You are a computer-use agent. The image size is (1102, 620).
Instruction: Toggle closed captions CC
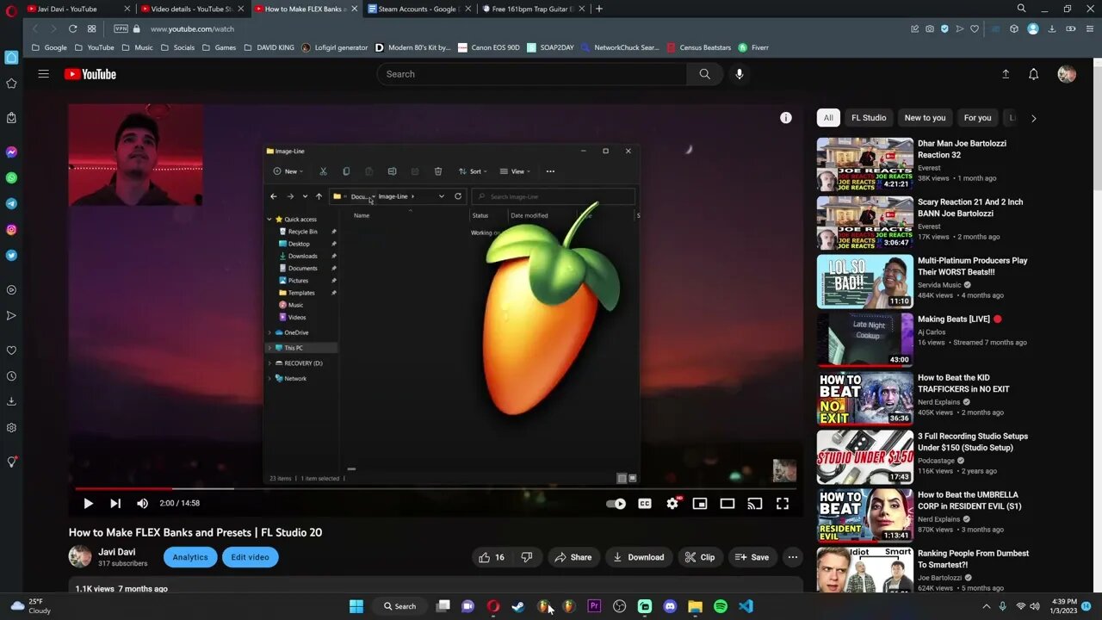tap(645, 504)
